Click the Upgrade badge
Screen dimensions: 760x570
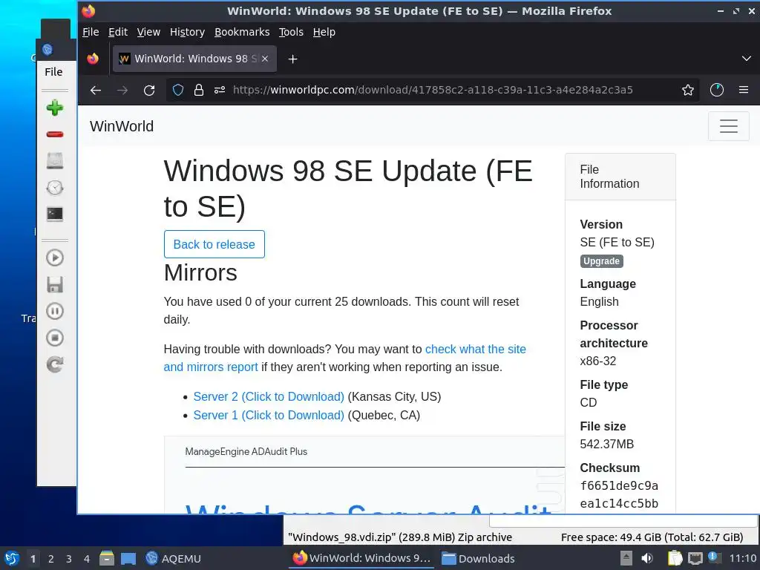click(x=601, y=261)
